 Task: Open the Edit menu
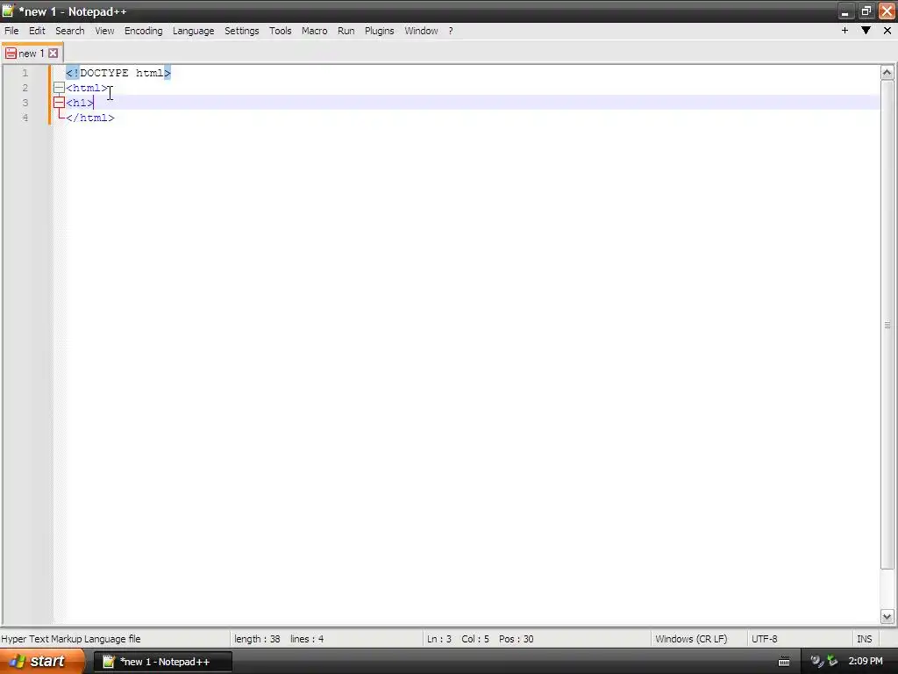click(37, 31)
